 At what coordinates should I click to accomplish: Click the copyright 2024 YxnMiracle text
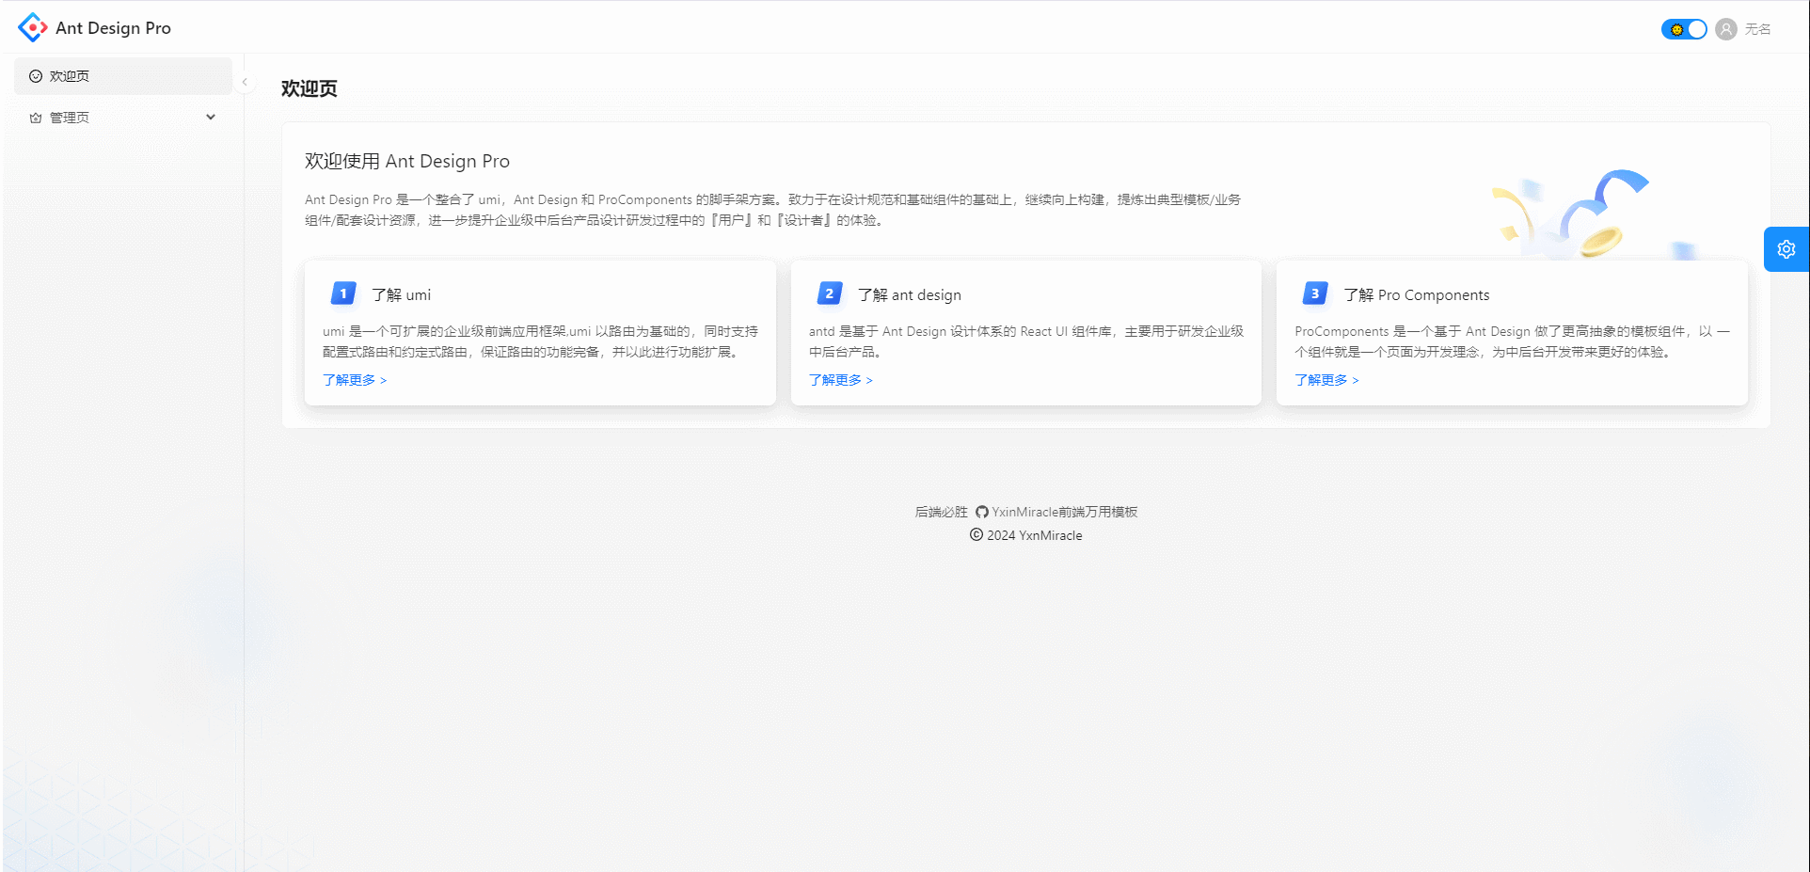pyautogui.click(x=1026, y=535)
